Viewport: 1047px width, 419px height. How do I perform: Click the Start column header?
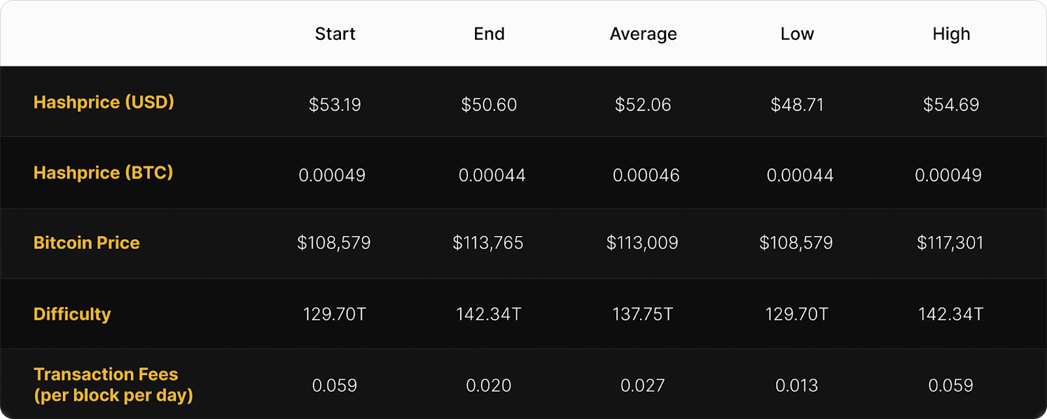335,34
